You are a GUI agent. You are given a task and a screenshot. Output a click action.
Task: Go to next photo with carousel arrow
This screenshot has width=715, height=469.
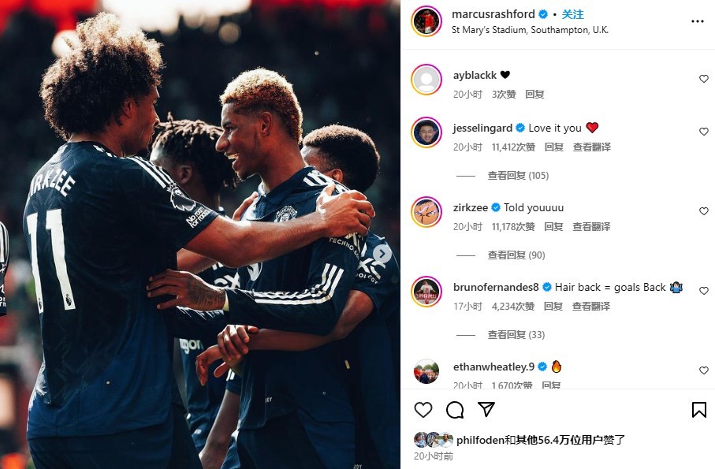click(382, 254)
